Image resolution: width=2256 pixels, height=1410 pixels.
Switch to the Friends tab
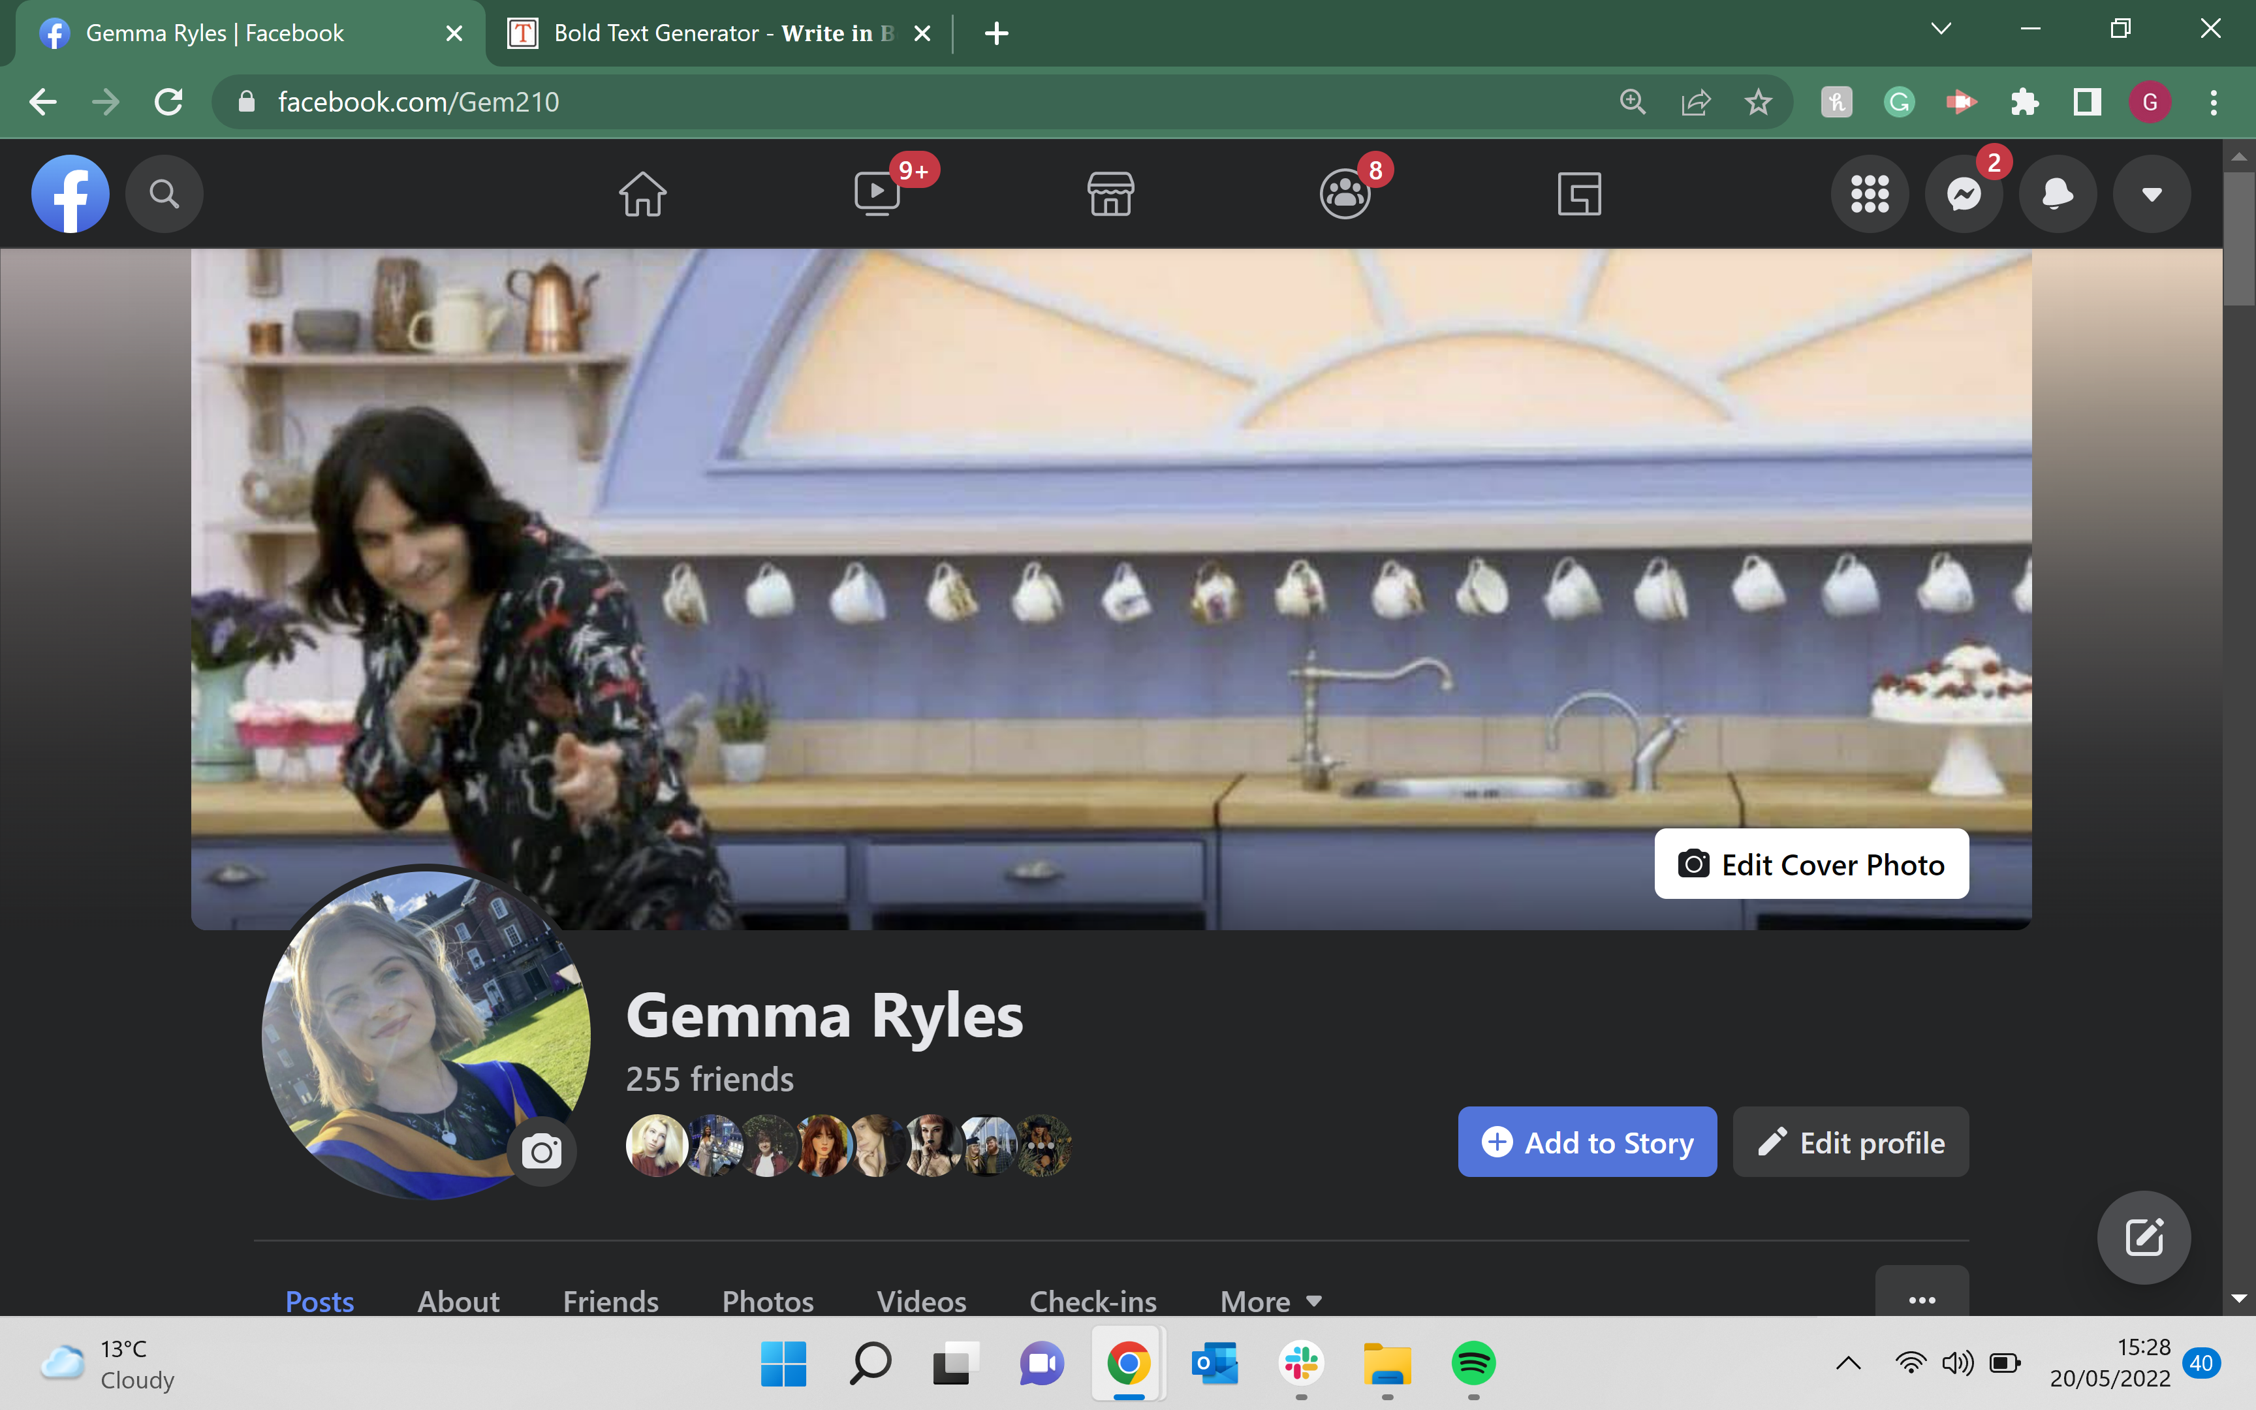tap(610, 1301)
